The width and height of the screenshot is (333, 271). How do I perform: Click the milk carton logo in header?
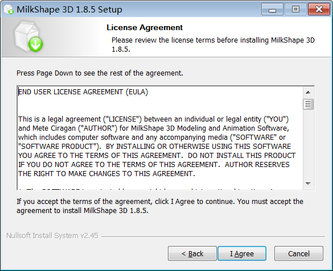click(28, 37)
